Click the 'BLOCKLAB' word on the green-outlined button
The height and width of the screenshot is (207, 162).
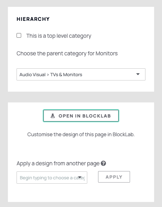pos(97,116)
